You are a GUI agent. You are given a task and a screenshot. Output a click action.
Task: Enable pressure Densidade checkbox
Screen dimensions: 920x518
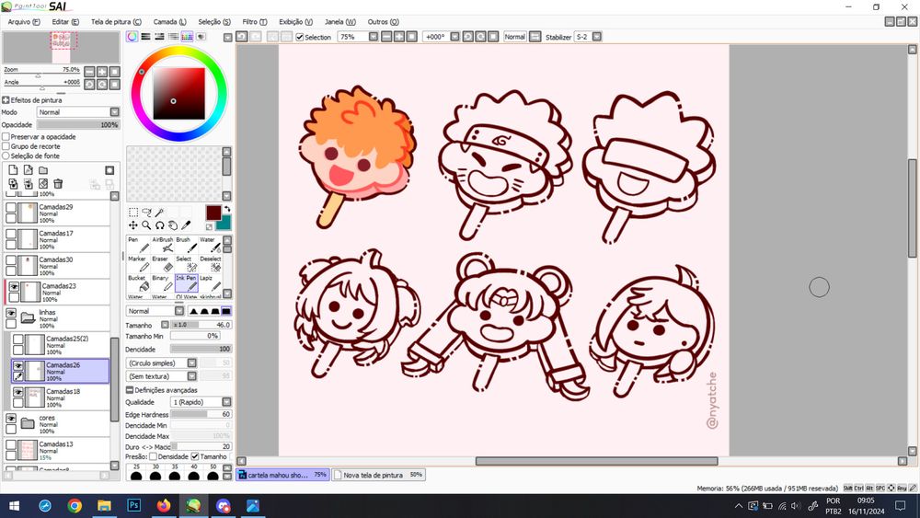tap(153, 456)
